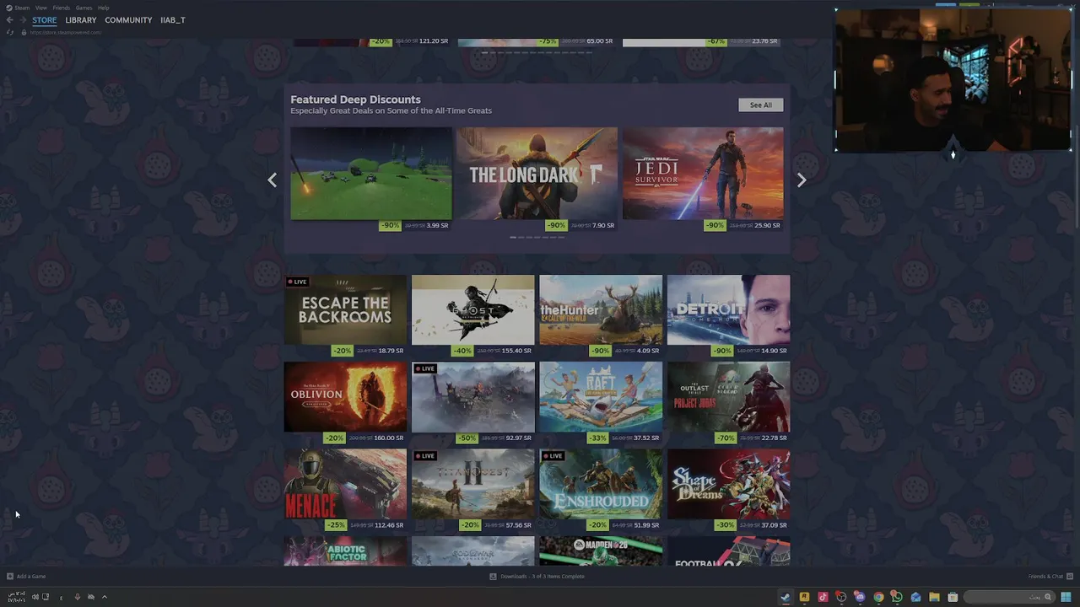Open the Steam icon in the taskbar
The image size is (1080, 607).
point(785,597)
